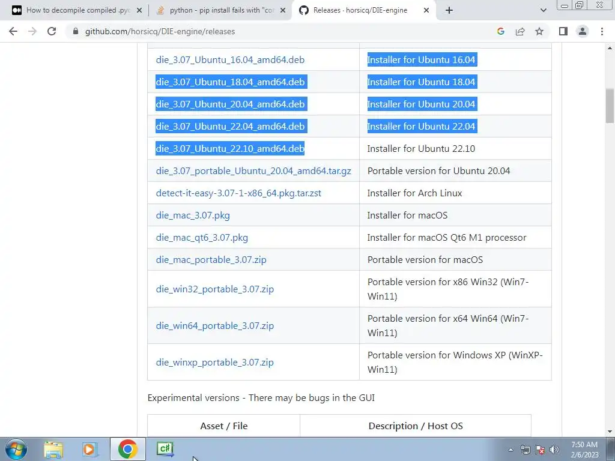The width and height of the screenshot is (615, 461).
Task: Click 'Installer for Ubuntu 22.10' description
Action: coord(421,149)
